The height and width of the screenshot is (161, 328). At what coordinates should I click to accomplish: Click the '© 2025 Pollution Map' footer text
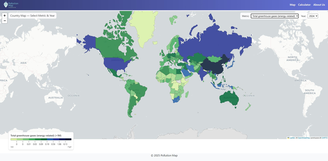click(x=164, y=155)
